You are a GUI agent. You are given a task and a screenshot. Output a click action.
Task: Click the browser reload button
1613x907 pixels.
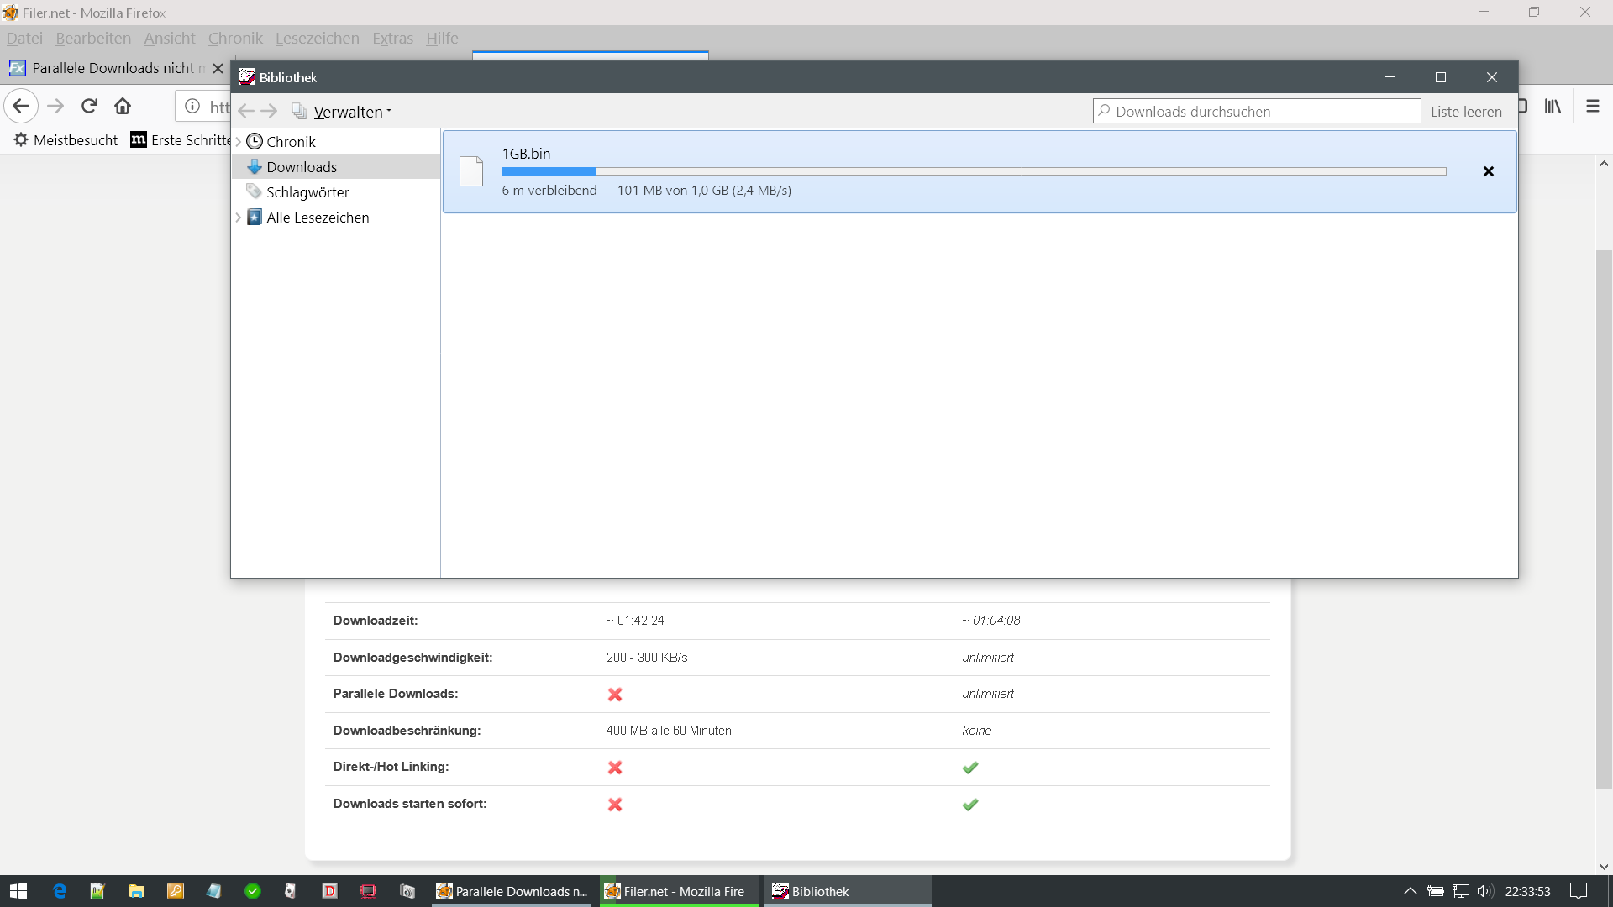click(x=89, y=106)
